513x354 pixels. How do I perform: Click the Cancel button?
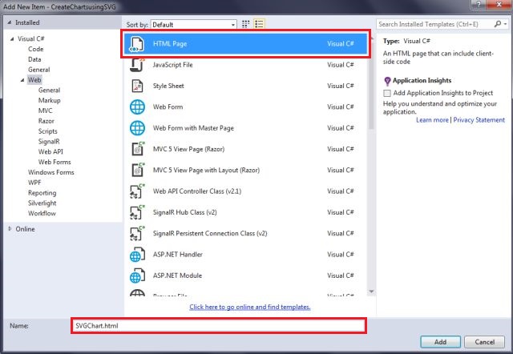point(484,342)
